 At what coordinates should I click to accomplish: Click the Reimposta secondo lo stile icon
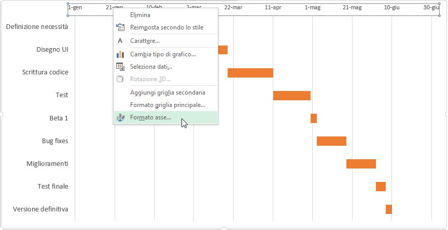coord(120,27)
